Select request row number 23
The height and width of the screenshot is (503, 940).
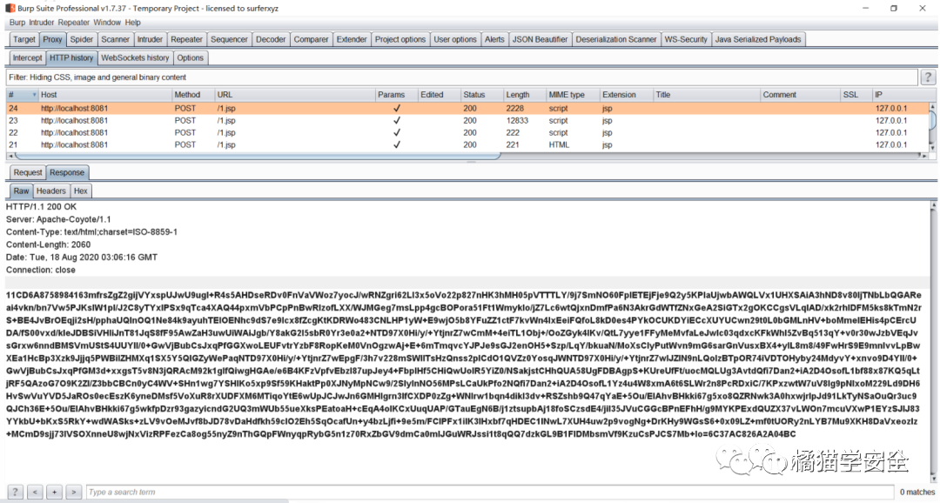click(x=467, y=120)
